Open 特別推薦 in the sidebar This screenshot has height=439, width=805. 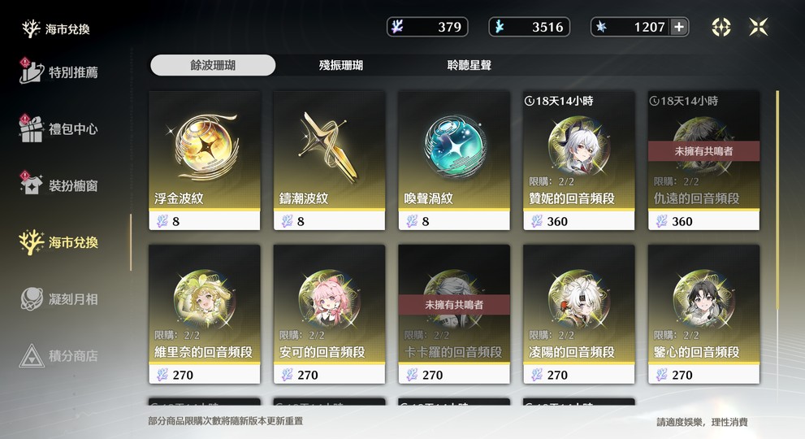click(58, 72)
